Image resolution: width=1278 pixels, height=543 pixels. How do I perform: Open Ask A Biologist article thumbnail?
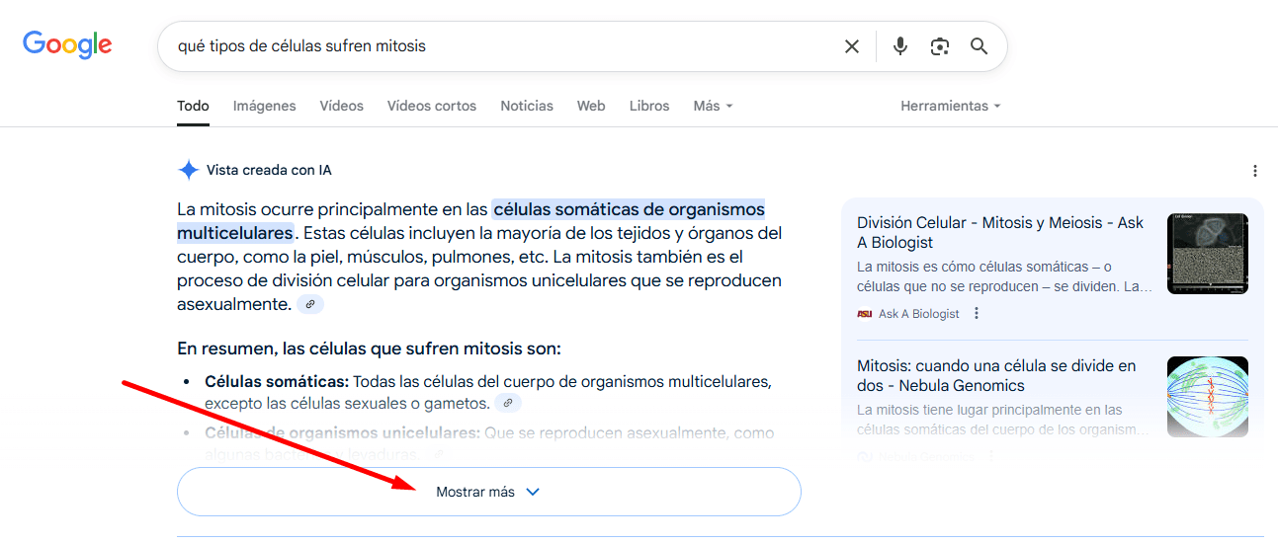coord(1207,254)
